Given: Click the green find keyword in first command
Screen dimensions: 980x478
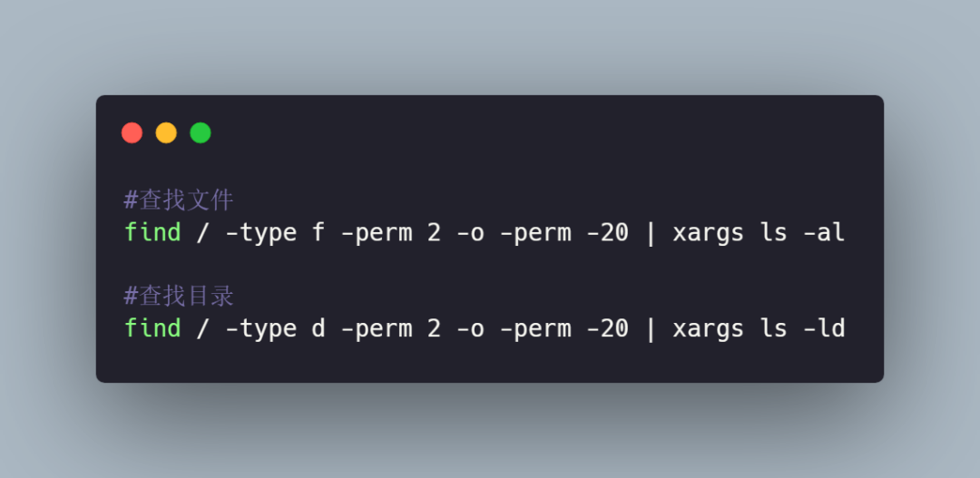Looking at the screenshot, I should [152, 232].
